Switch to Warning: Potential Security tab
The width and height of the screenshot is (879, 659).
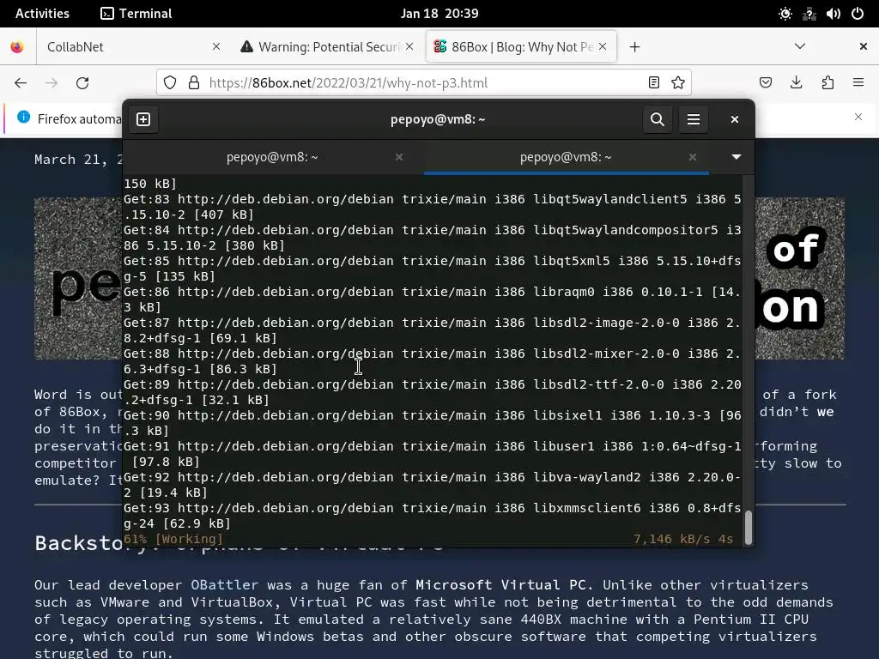point(329,47)
